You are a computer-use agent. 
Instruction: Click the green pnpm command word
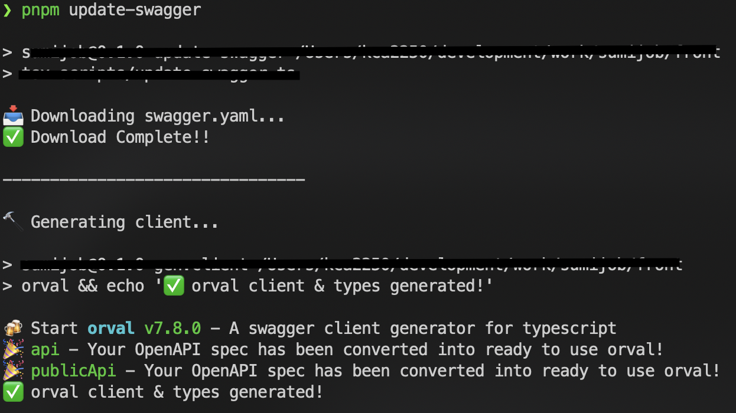(x=40, y=10)
